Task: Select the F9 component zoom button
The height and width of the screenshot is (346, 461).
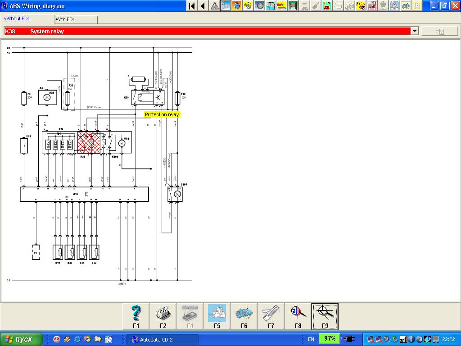Action: click(325, 316)
